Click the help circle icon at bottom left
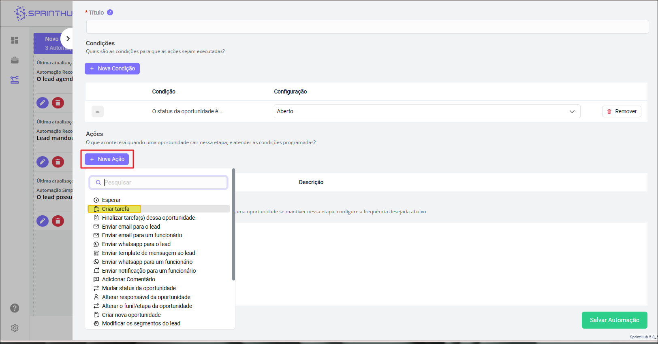This screenshot has width=658, height=344. point(15,308)
